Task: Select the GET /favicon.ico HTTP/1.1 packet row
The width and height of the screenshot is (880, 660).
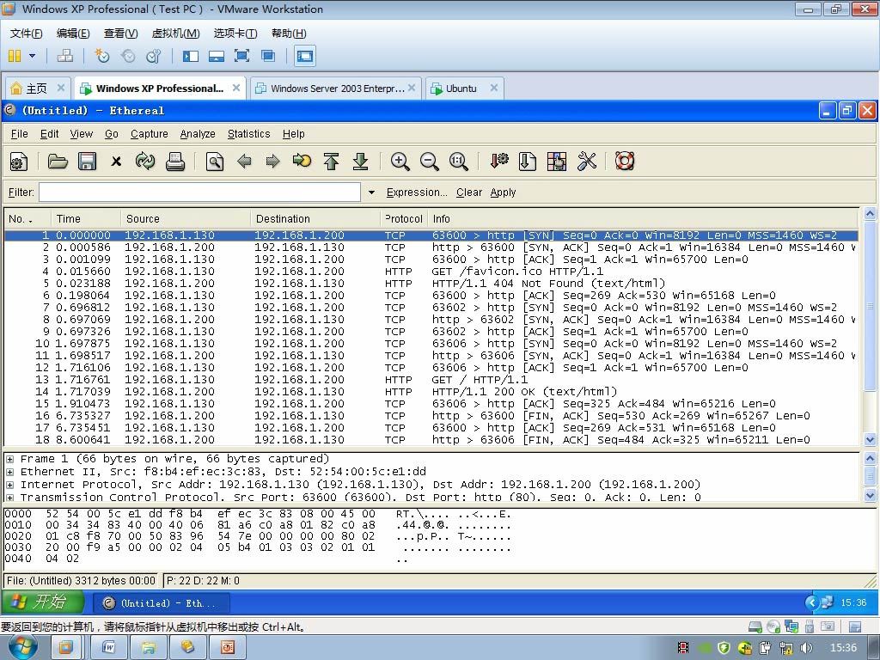Action: click(x=431, y=272)
